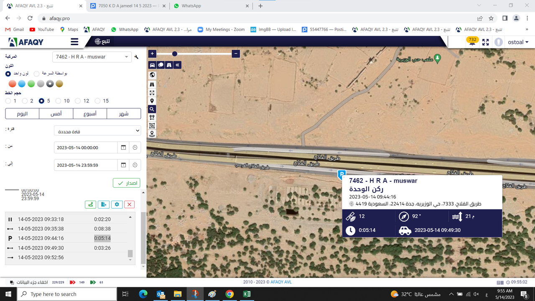
Task: Select the yesterday (أمس) period tab
Action: [56, 114]
